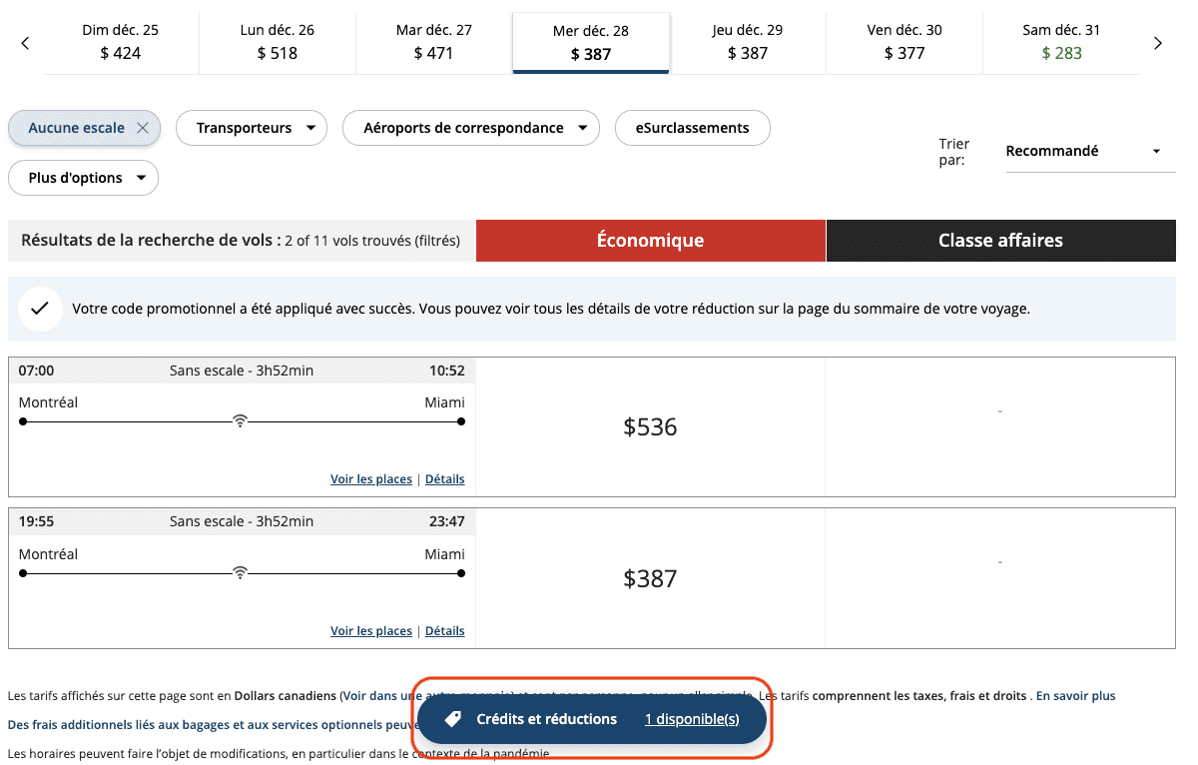
Task: Click the 1 disponible(s) credits link
Action: (692, 718)
